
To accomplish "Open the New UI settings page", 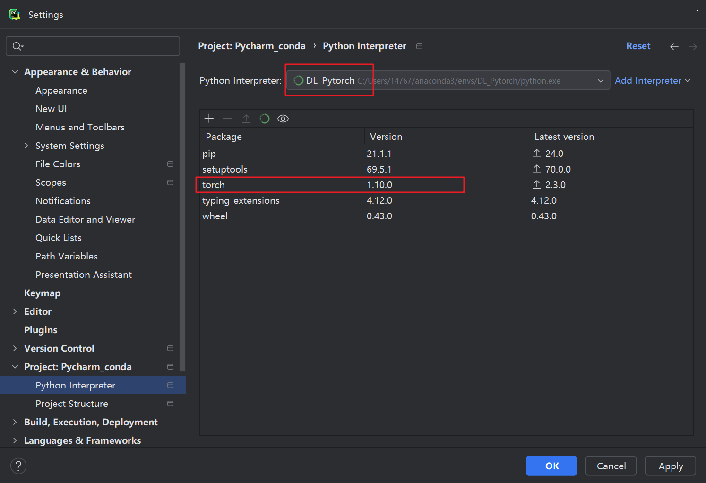I will coord(51,109).
